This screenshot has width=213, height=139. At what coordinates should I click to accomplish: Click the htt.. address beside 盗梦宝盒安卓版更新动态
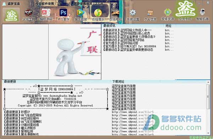(169, 50)
